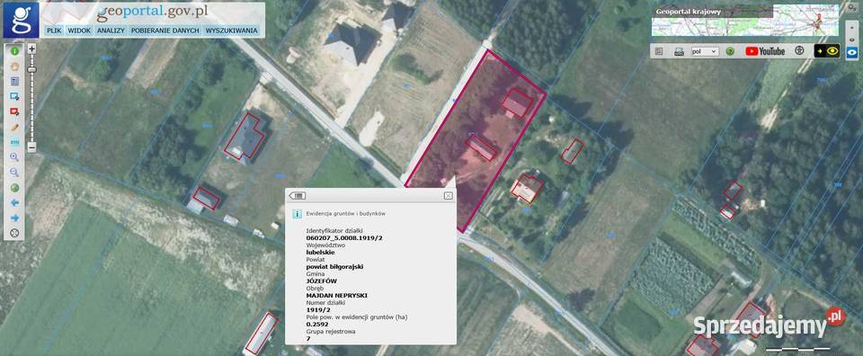Click the obręb value 'MAJDAN NEPRYSKI'
The height and width of the screenshot is (356, 863).
[x=336, y=296]
